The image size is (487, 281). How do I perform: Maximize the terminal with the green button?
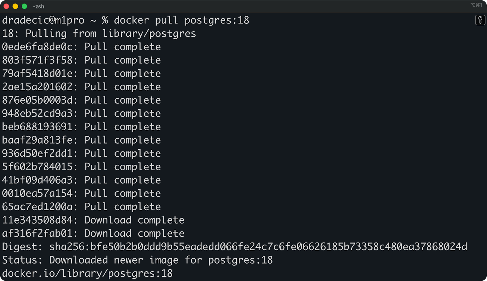pyautogui.click(x=24, y=6)
